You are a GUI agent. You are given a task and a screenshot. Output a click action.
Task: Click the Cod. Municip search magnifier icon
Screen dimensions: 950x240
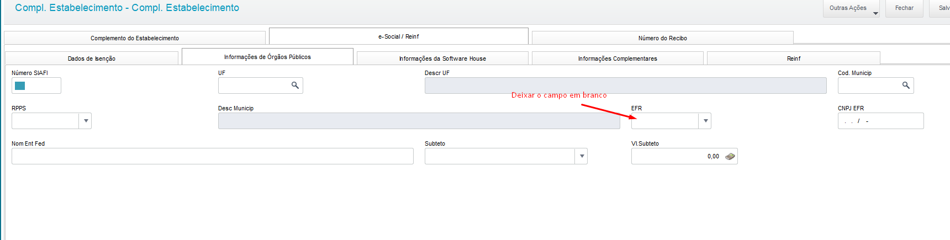coord(906,86)
